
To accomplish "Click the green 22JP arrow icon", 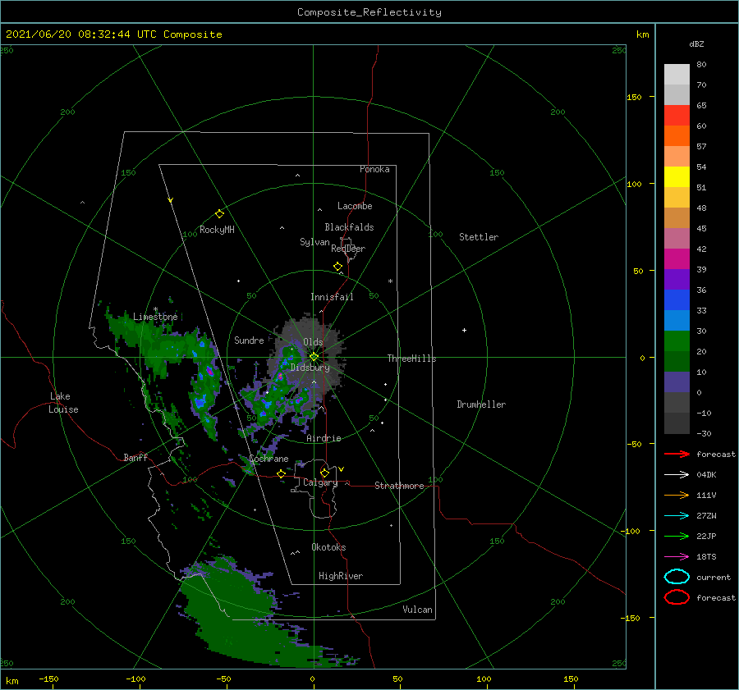I will [x=677, y=536].
